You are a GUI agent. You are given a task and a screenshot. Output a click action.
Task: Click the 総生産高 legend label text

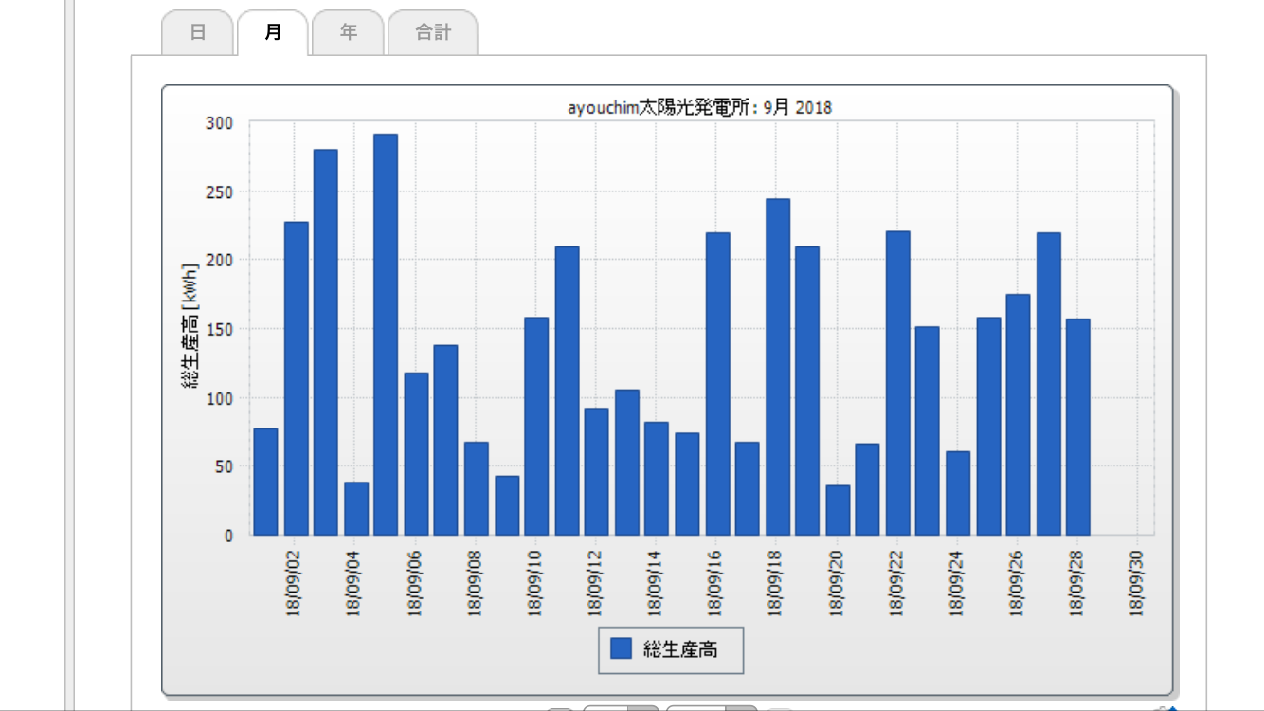click(679, 649)
